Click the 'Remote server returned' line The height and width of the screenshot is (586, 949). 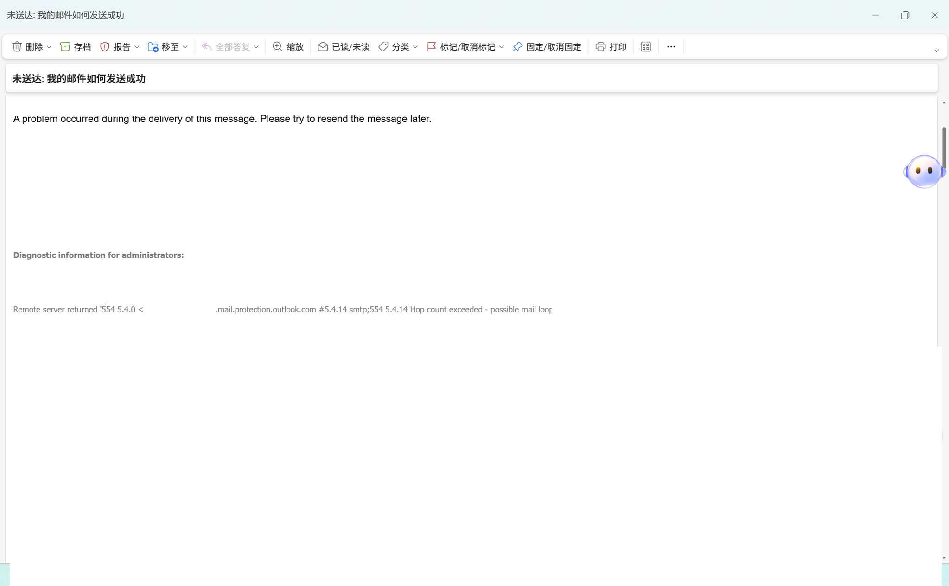282,309
